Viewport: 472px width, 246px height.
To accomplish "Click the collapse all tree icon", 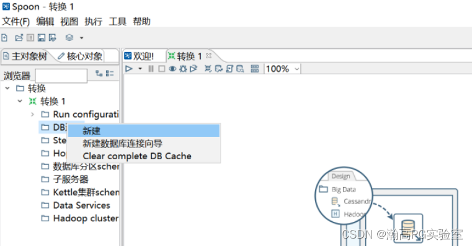I will (x=110, y=73).
